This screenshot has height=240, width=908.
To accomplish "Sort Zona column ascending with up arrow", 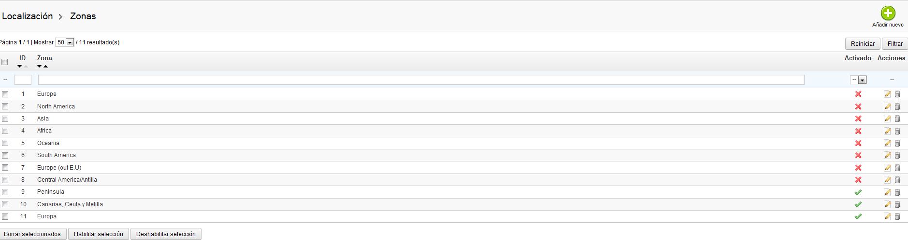I will click(45, 67).
